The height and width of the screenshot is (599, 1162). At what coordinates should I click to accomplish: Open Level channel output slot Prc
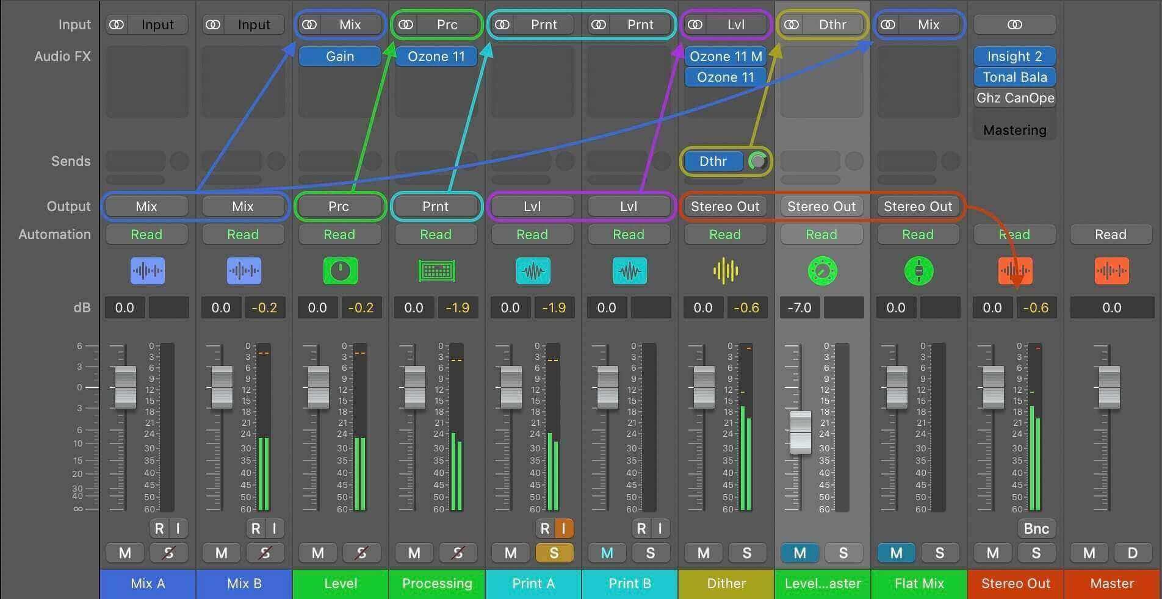pyautogui.click(x=339, y=207)
